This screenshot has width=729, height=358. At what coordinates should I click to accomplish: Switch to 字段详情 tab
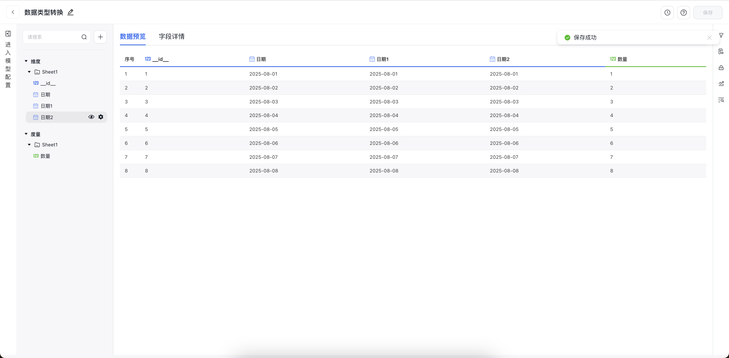click(x=172, y=36)
